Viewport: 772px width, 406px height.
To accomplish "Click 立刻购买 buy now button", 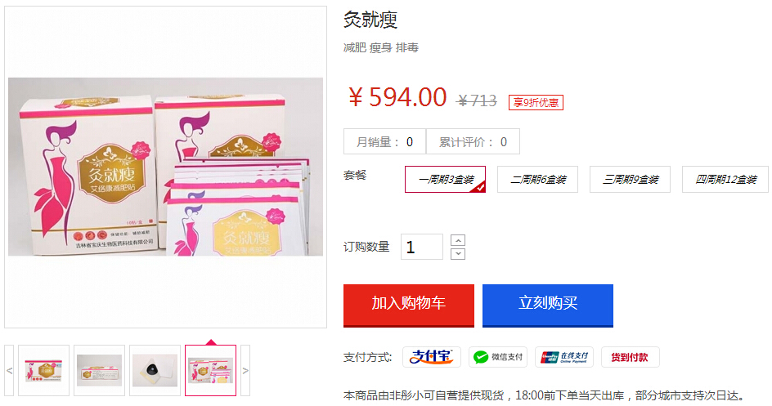I will [x=547, y=306].
